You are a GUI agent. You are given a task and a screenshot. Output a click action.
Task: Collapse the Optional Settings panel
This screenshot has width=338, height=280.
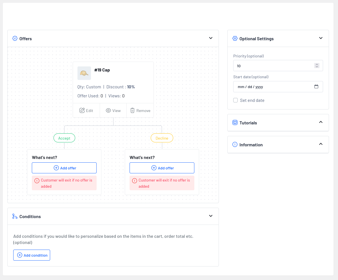(321, 38)
